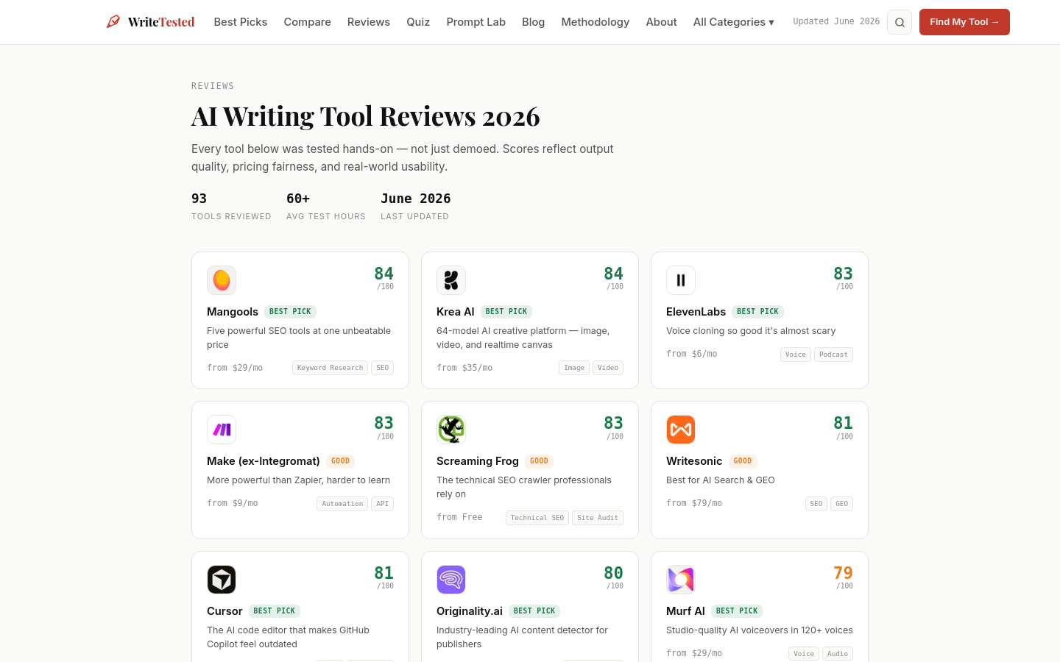This screenshot has height=662, width=1060.
Task: Click the Originality.ai brain logo icon
Action: click(x=451, y=580)
